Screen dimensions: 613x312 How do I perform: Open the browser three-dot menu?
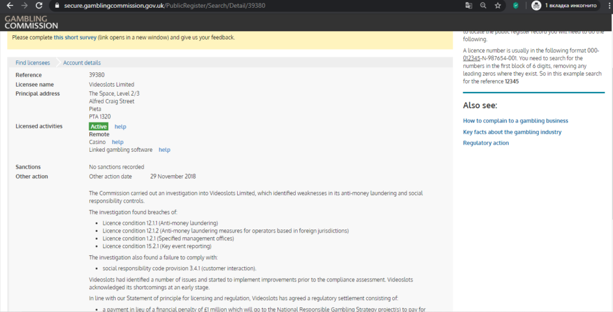(605, 5)
